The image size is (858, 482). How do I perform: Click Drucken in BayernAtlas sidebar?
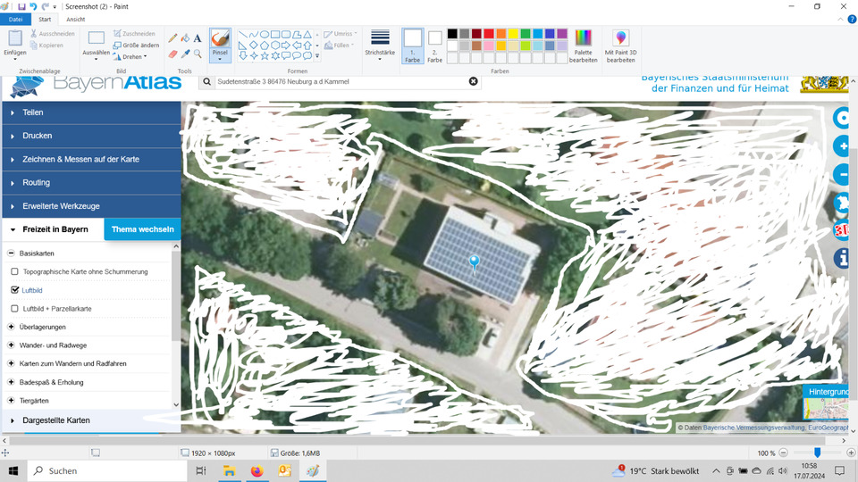pos(91,136)
